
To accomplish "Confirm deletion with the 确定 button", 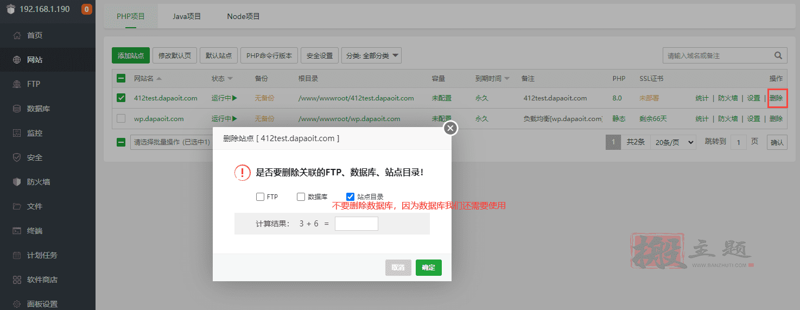I will pyautogui.click(x=429, y=268).
